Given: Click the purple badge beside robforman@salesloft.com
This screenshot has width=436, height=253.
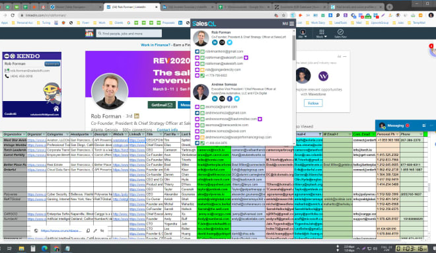Looking at the screenshot, I should tap(246, 57).
